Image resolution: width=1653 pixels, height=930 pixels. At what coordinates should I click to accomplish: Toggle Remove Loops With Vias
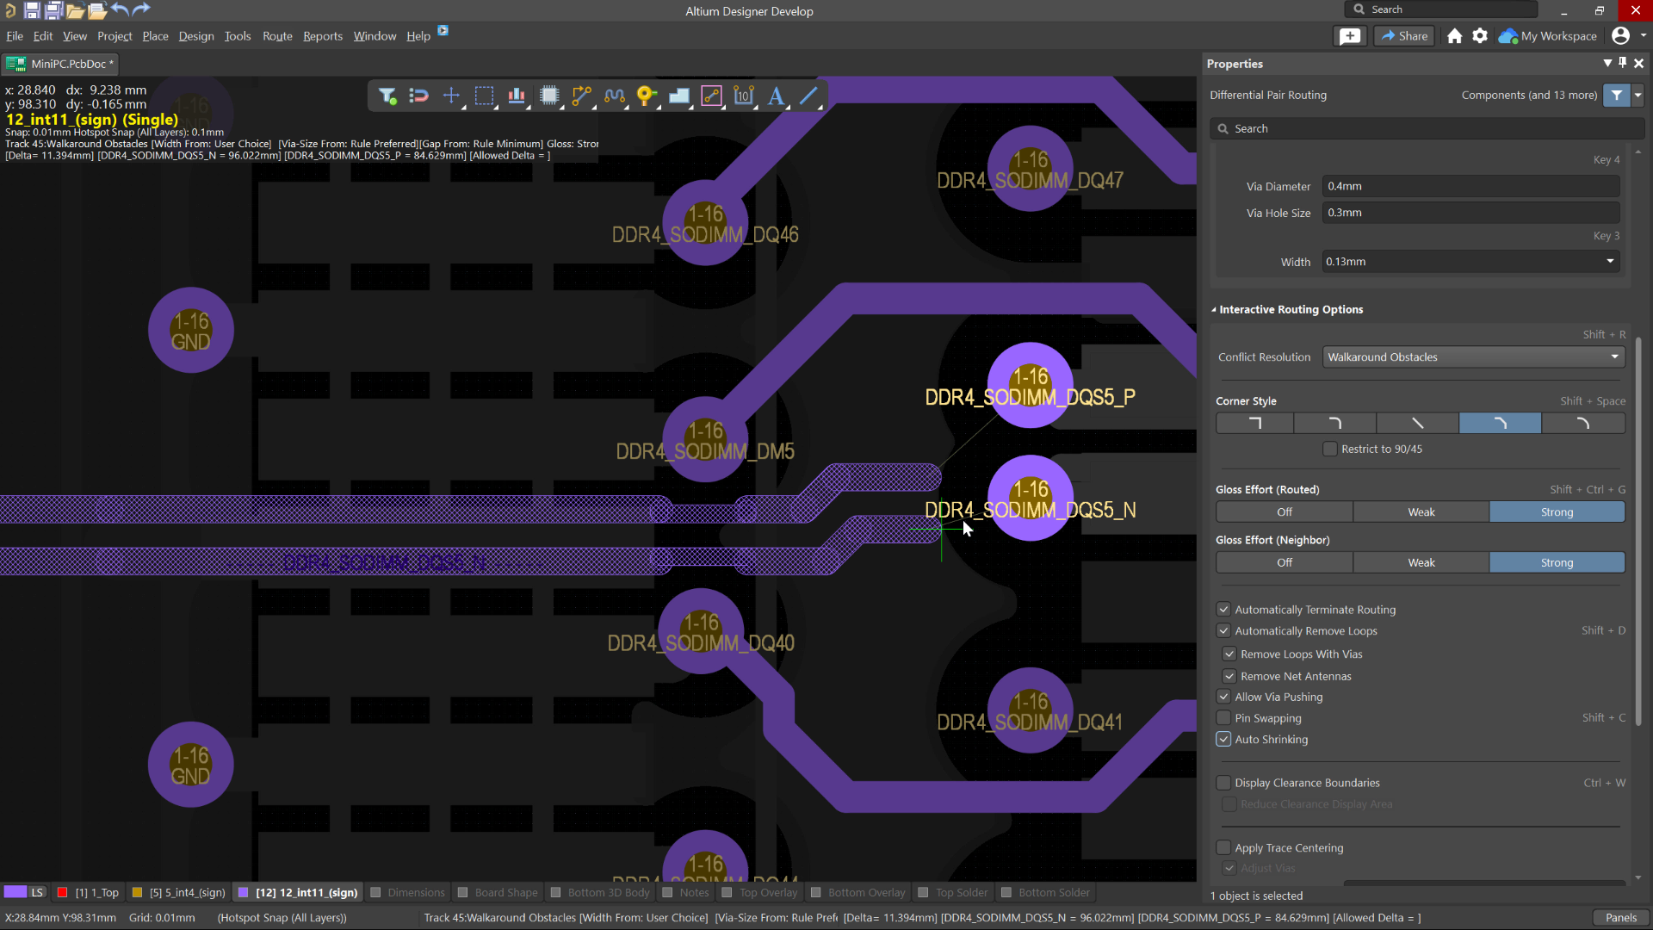coord(1229,654)
